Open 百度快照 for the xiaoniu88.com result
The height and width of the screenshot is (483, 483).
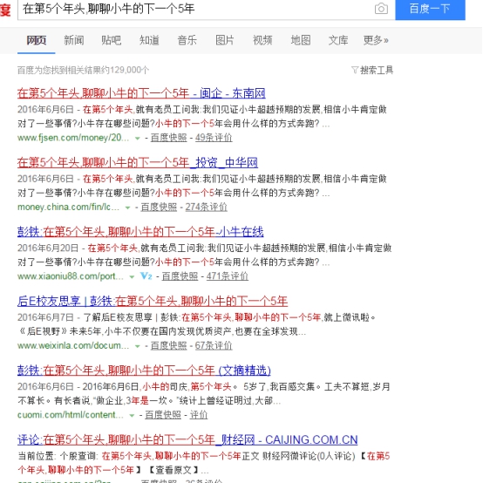(180, 276)
